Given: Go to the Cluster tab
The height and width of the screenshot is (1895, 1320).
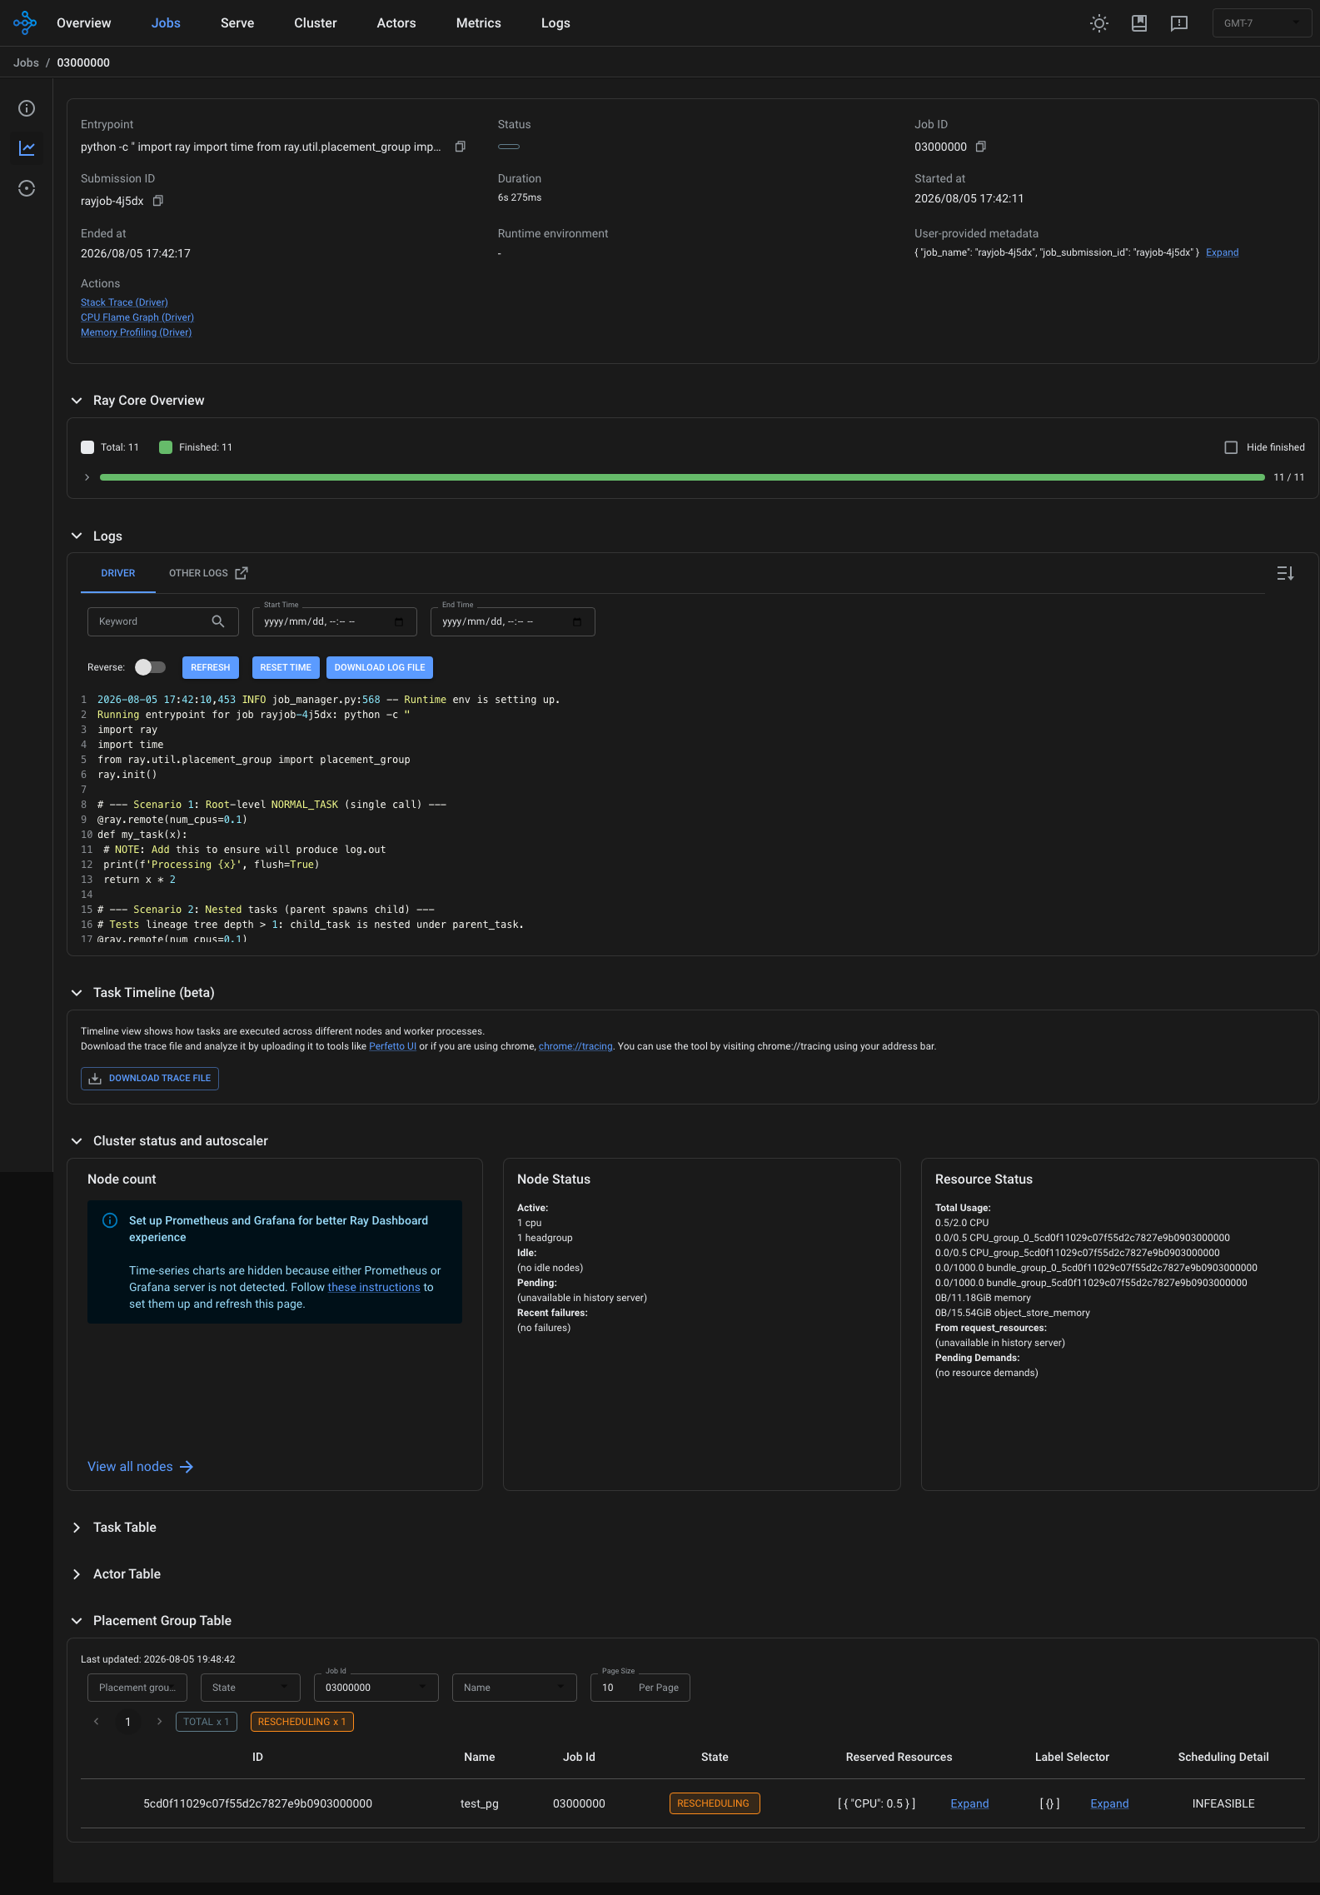Looking at the screenshot, I should coord(316,23).
